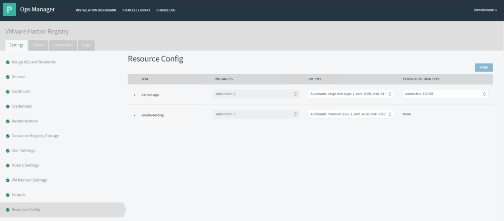
Task: Open Container Registry Storage settings
Action: point(35,136)
